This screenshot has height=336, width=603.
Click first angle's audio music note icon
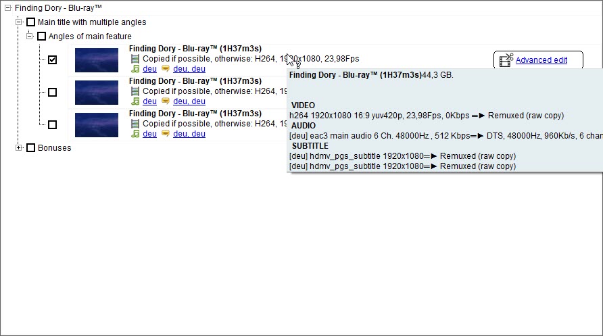coord(135,69)
